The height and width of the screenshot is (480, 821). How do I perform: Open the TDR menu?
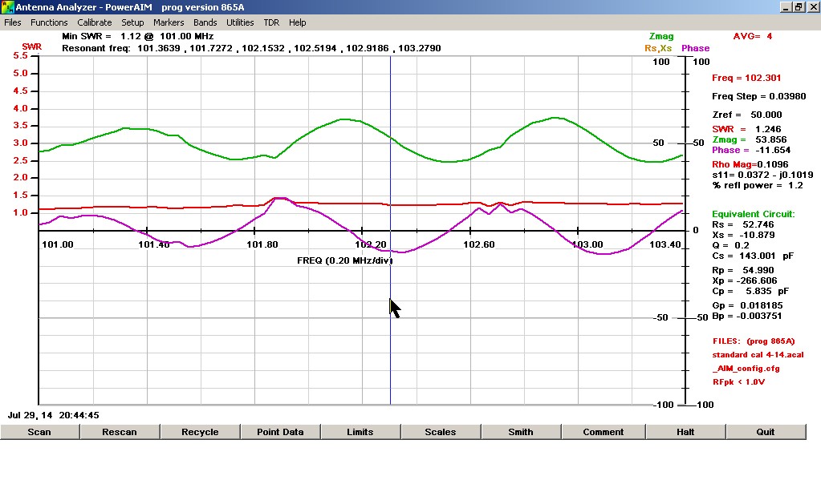[271, 22]
